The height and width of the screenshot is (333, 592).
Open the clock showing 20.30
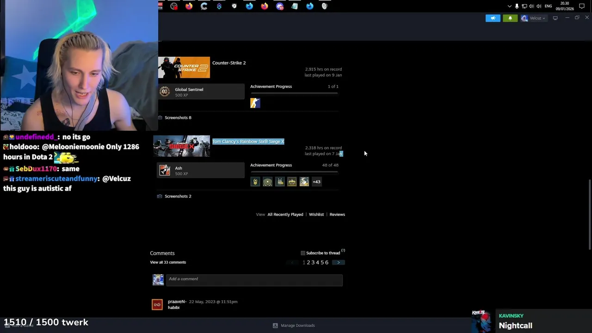(565, 6)
